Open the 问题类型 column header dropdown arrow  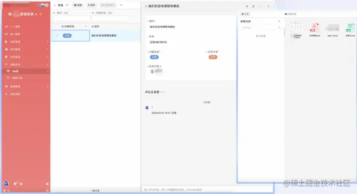point(86,27)
